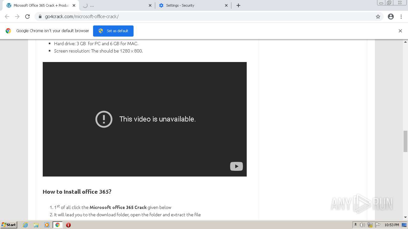Click the browser forward arrow
The image size is (408, 229).
click(x=17, y=17)
